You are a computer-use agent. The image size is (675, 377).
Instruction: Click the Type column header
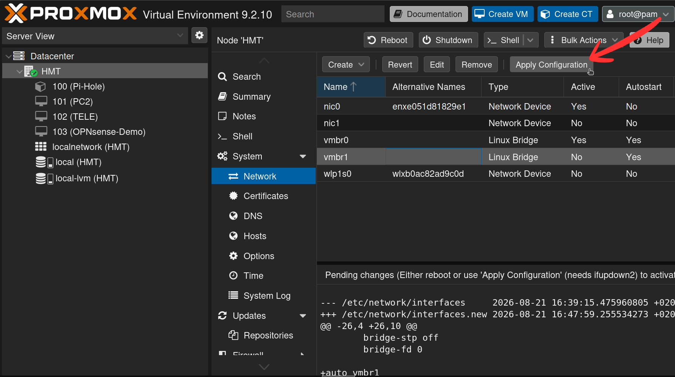coord(522,87)
